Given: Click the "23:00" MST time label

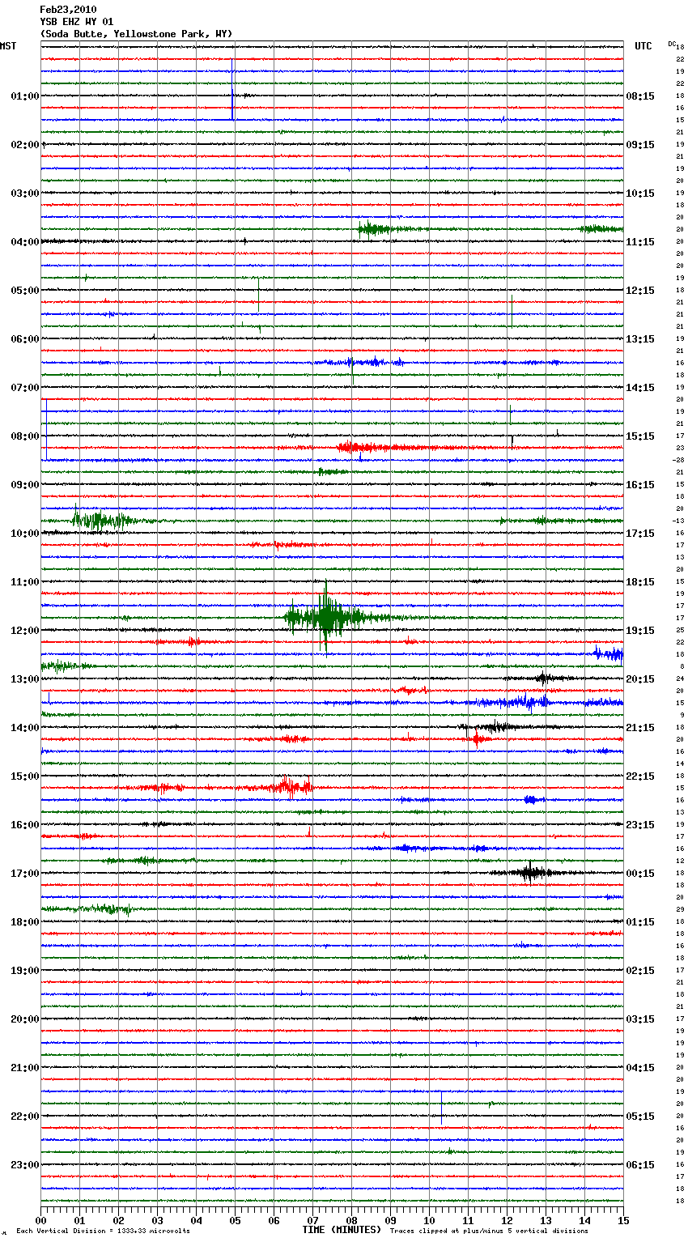Looking at the screenshot, I should pos(25,1165).
